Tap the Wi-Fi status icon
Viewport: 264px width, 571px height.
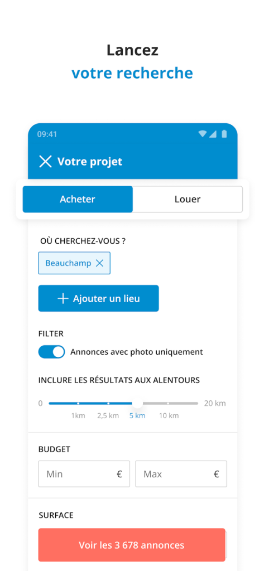tap(203, 134)
